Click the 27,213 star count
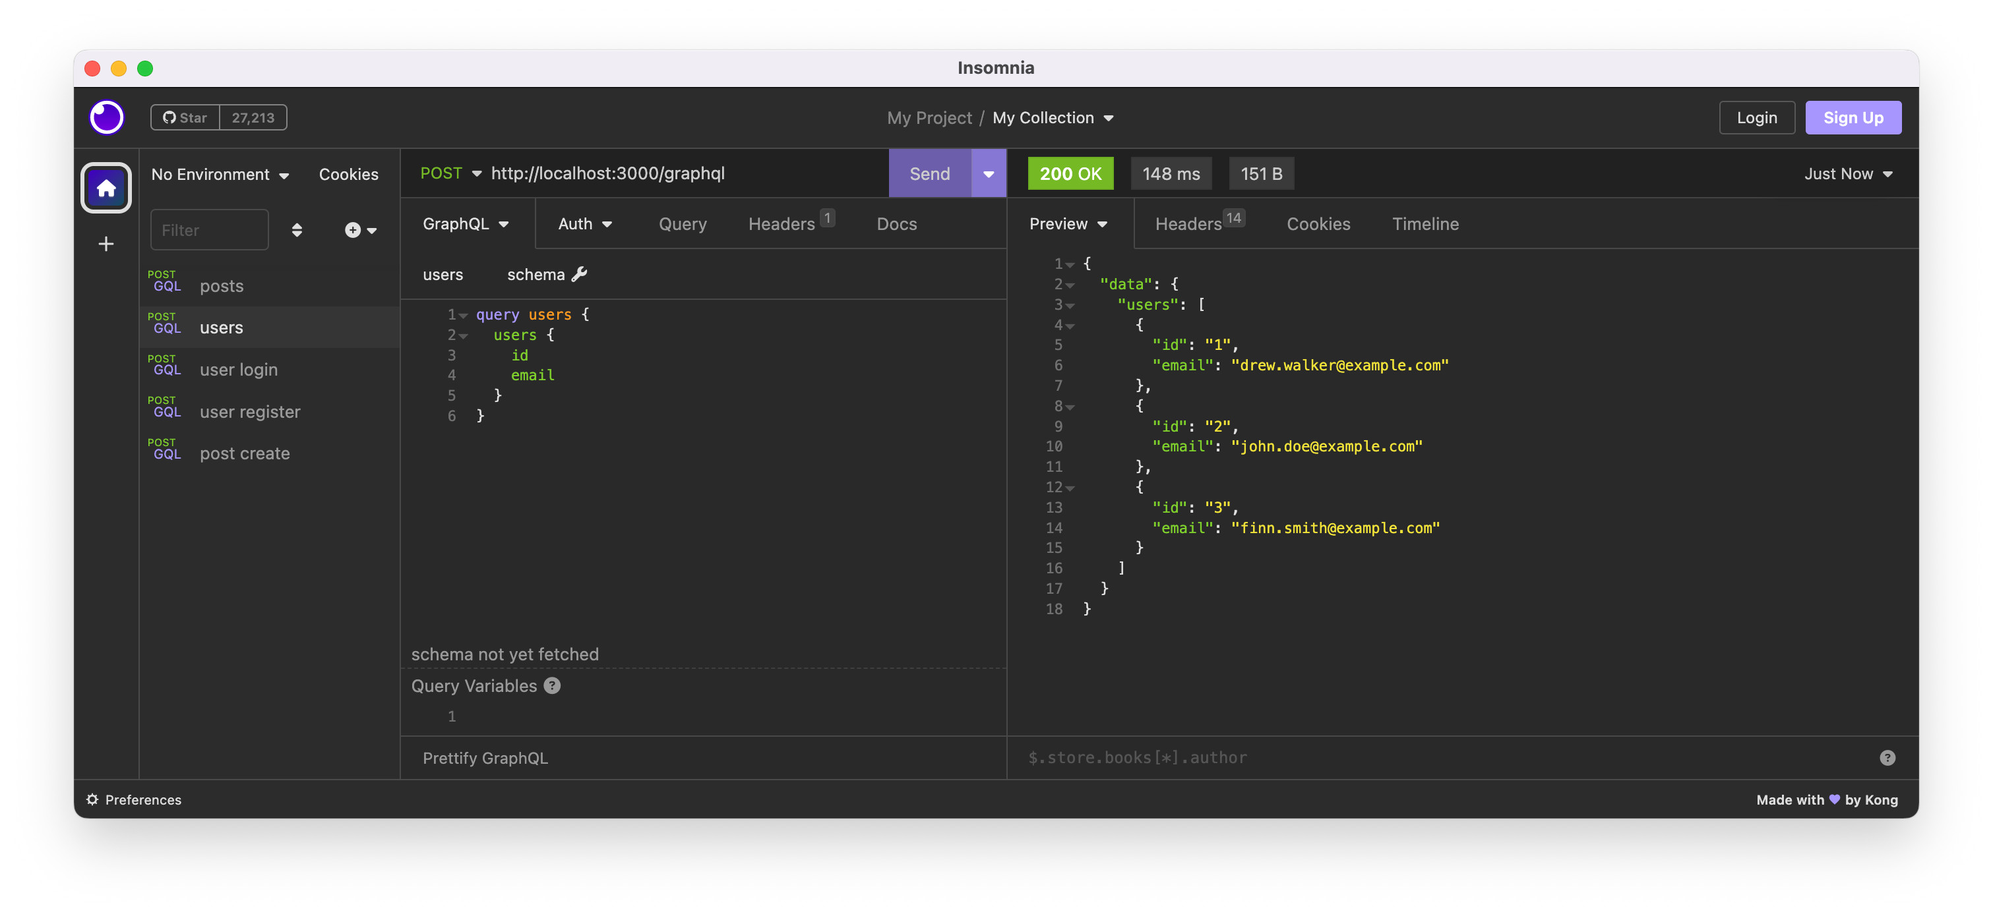This screenshot has height=916, width=1993. click(x=253, y=117)
